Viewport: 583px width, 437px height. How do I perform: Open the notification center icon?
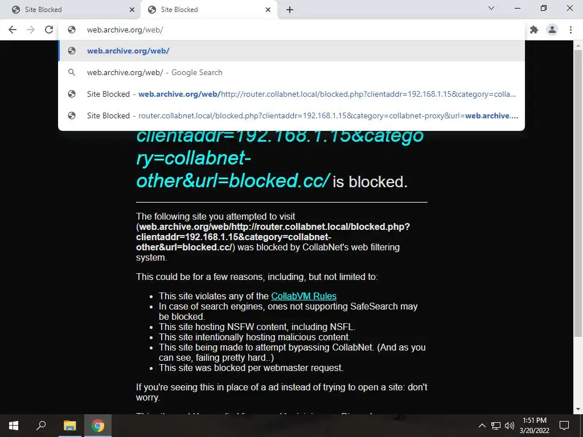pos(564,426)
